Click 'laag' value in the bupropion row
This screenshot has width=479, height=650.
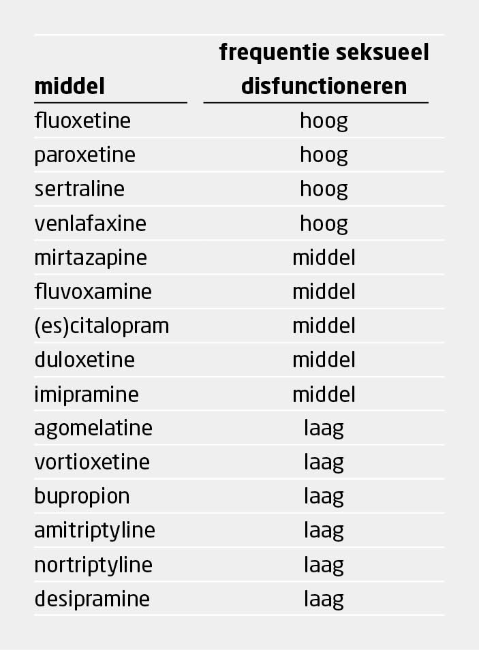[324, 496]
